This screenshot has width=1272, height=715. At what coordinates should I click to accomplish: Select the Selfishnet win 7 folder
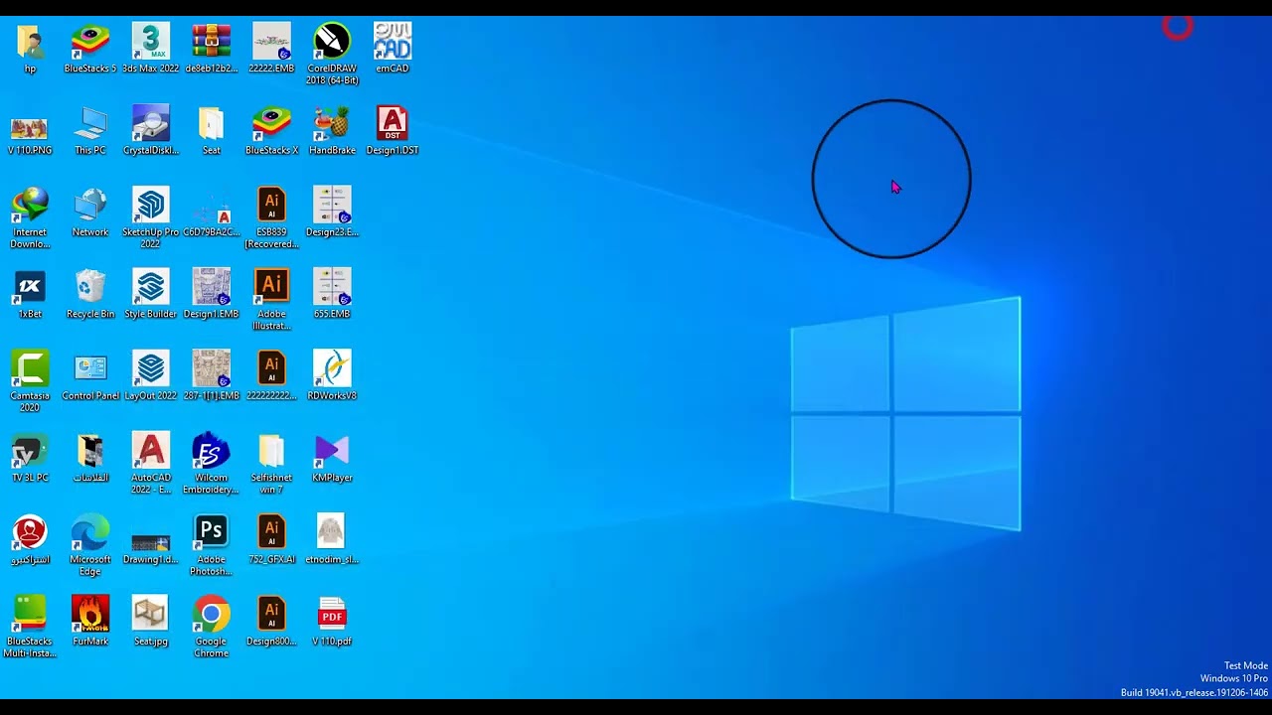tap(271, 451)
